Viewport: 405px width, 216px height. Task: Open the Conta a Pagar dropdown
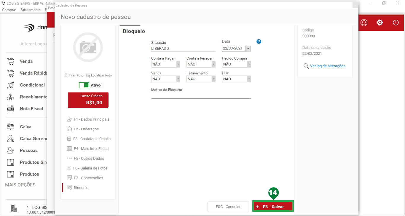tap(178, 64)
